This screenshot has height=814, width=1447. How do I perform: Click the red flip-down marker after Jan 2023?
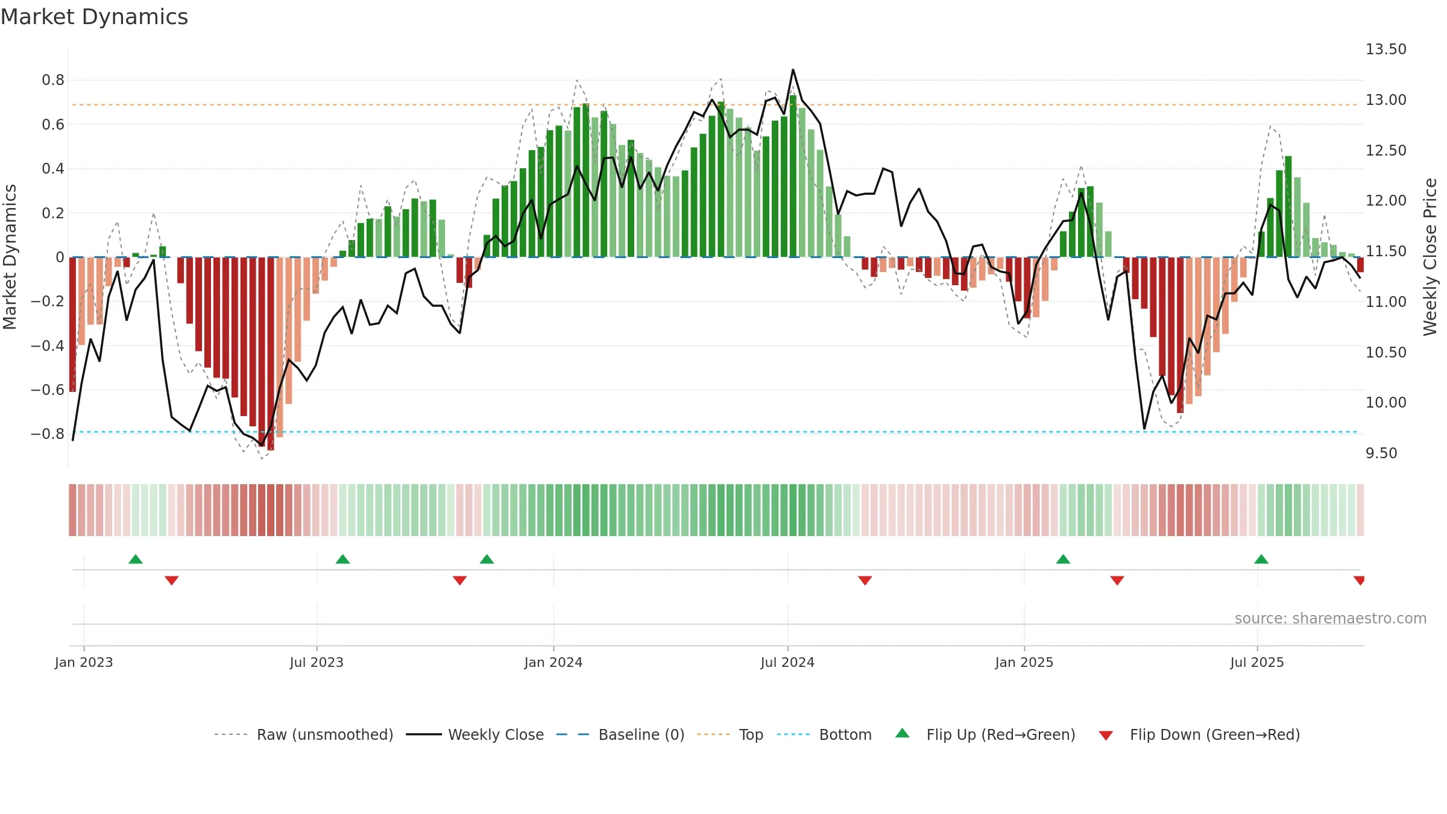point(171,581)
